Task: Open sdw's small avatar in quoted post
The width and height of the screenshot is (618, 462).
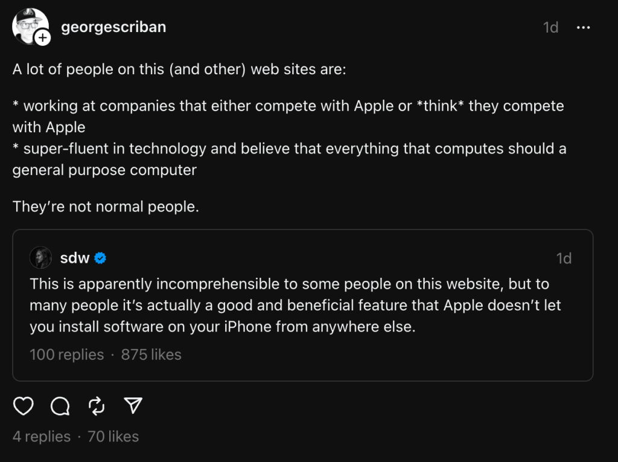Action: [40, 258]
